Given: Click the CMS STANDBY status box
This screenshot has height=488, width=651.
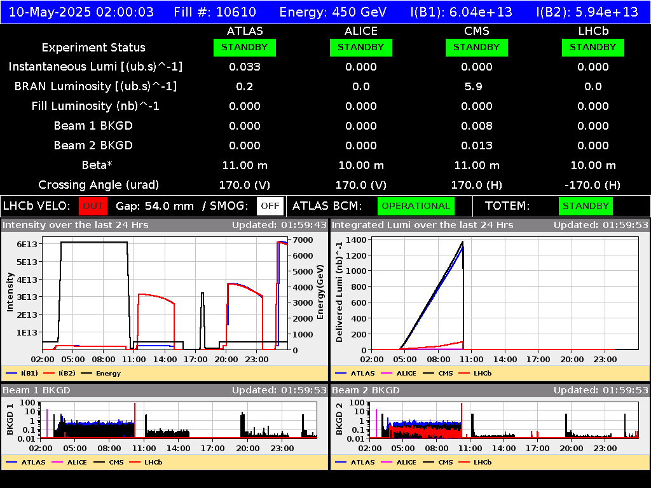Looking at the screenshot, I should (x=477, y=48).
